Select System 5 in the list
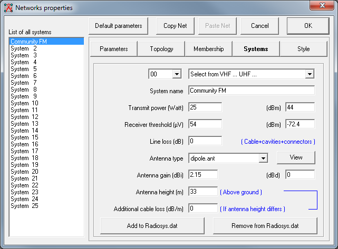 click(46, 69)
